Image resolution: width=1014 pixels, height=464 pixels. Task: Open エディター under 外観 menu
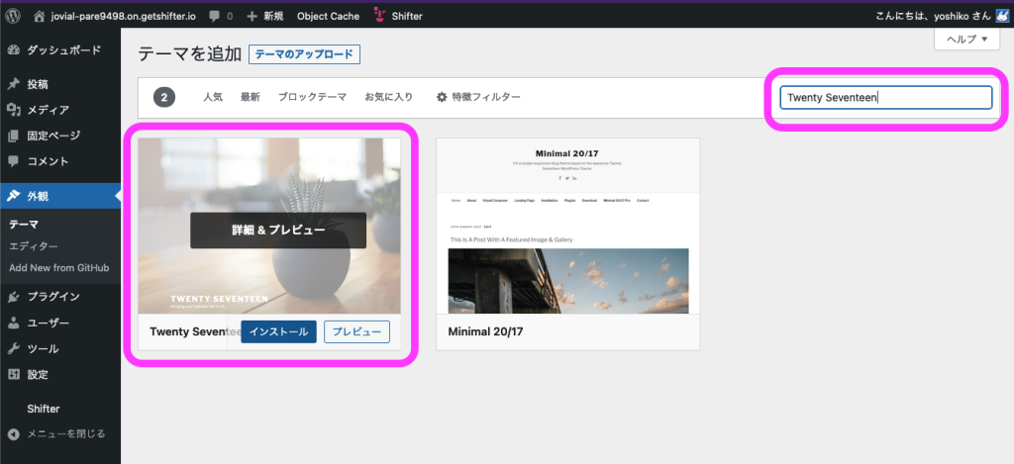tap(34, 246)
